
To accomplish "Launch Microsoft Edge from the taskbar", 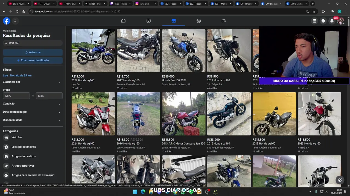I will 143,192.
